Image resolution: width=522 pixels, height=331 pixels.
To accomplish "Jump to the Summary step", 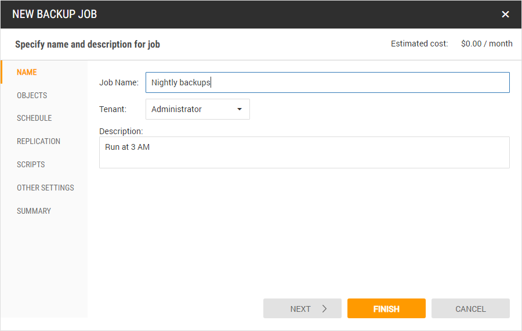I will [34, 211].
